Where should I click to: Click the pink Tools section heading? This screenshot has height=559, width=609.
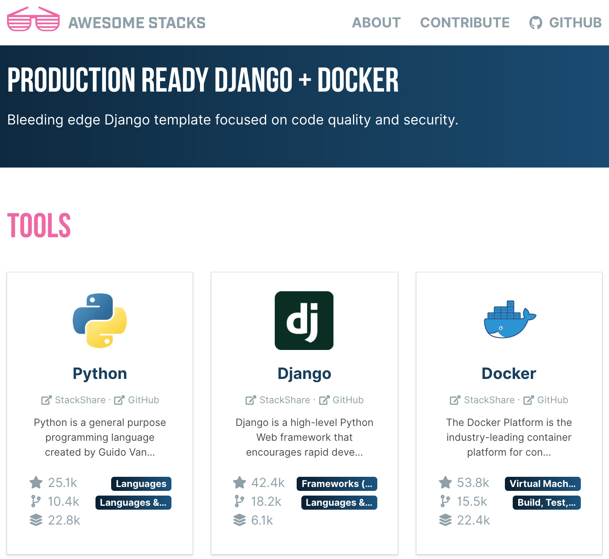(x=39, y=225)
